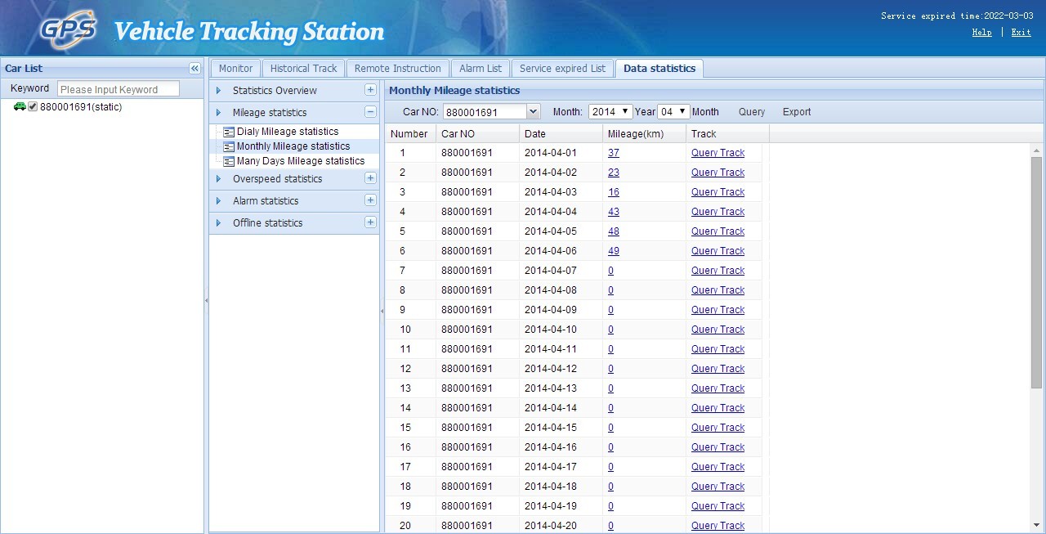Click mileage value 48 for 2014-04-05
Viewport: 1046px width, 534px height.
[x=614, y=231]
